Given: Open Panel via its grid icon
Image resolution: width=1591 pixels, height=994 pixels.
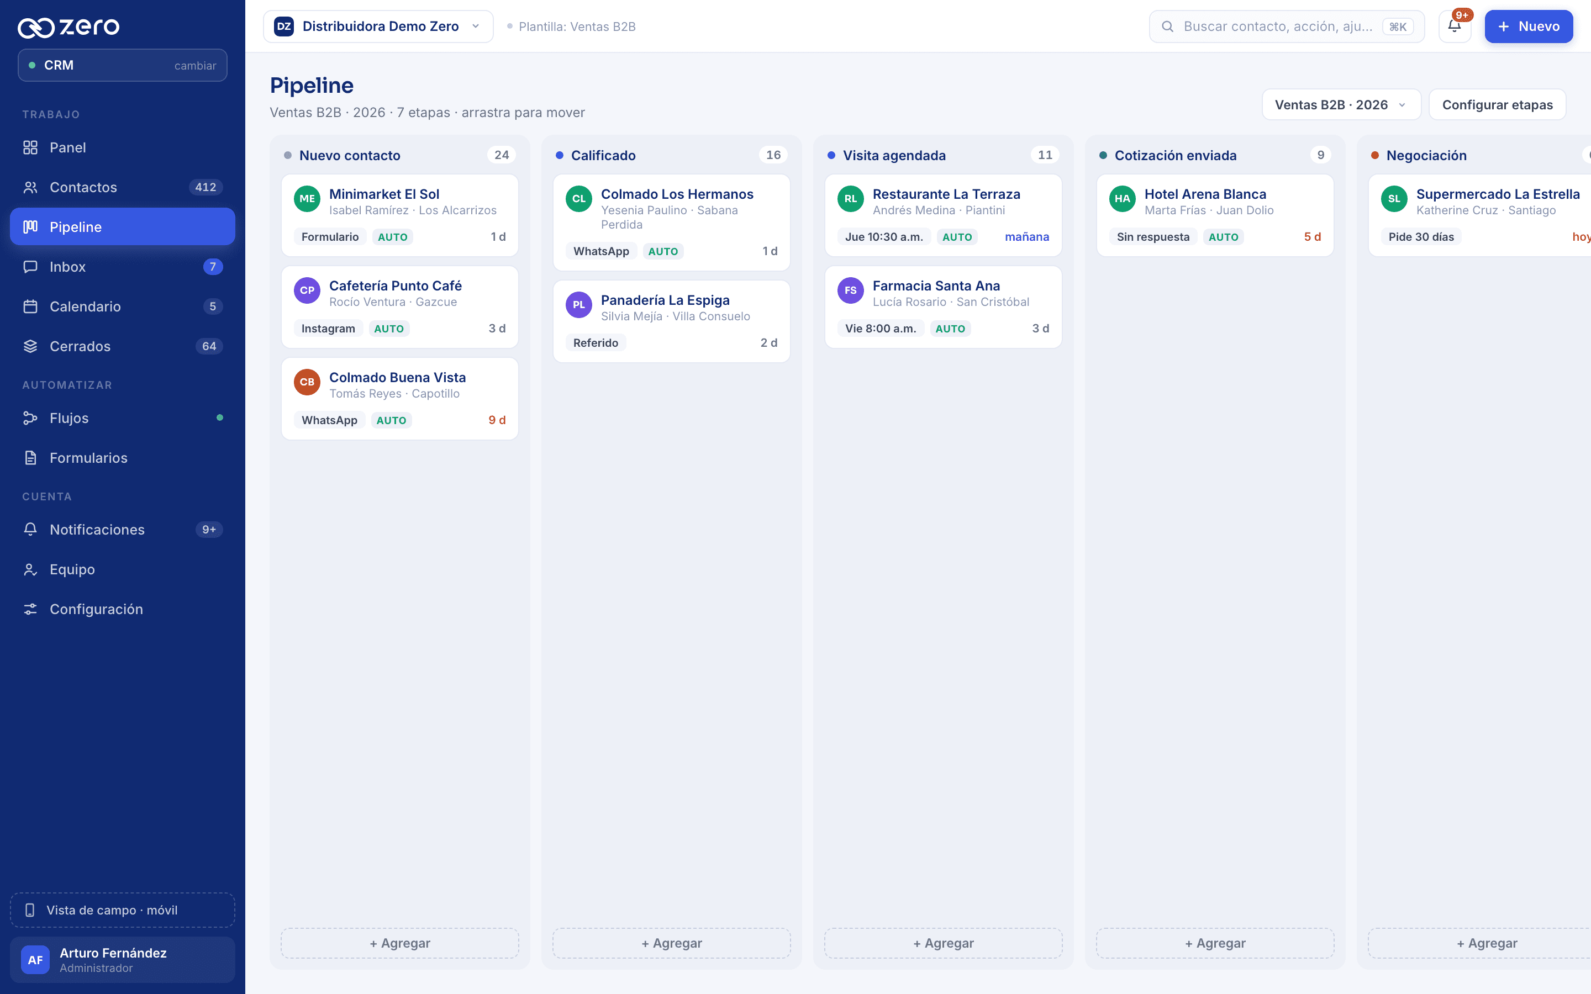Looking at the screenshot, I should point(30,147).
